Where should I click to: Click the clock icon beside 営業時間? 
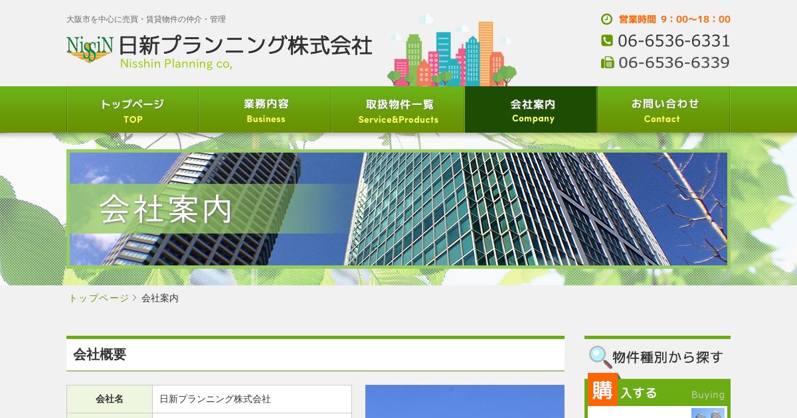pos(606,19)
